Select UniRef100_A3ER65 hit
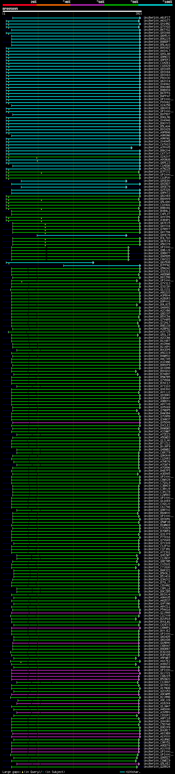 pos(157,474)
